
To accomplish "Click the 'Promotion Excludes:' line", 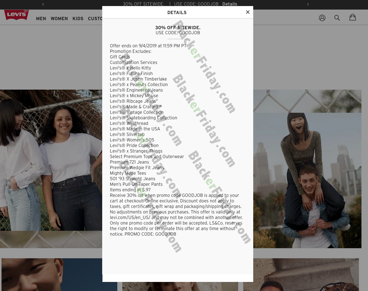I will (x=131, y=51).
